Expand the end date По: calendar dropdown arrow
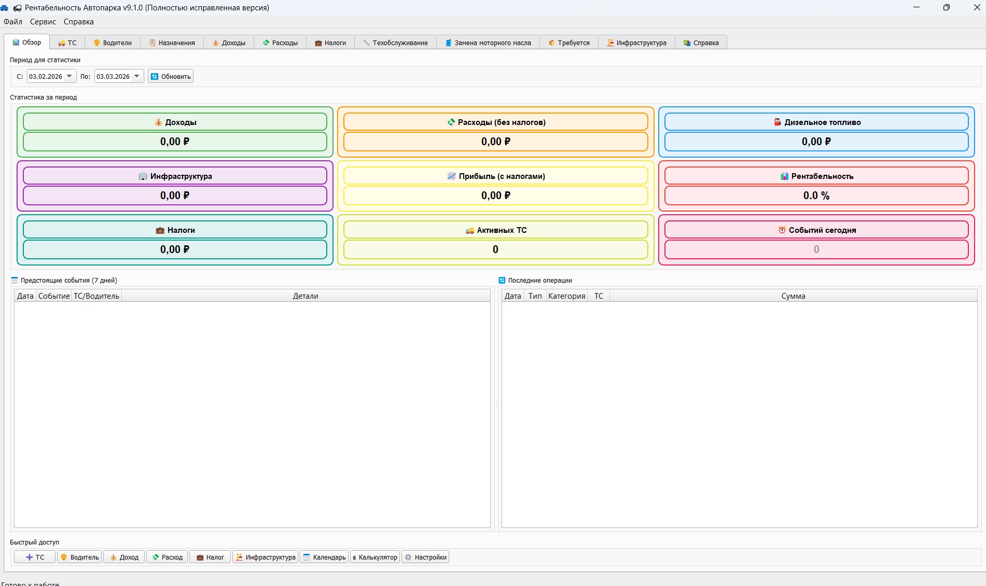The image size is (986, 586). [x=137, y=76]
